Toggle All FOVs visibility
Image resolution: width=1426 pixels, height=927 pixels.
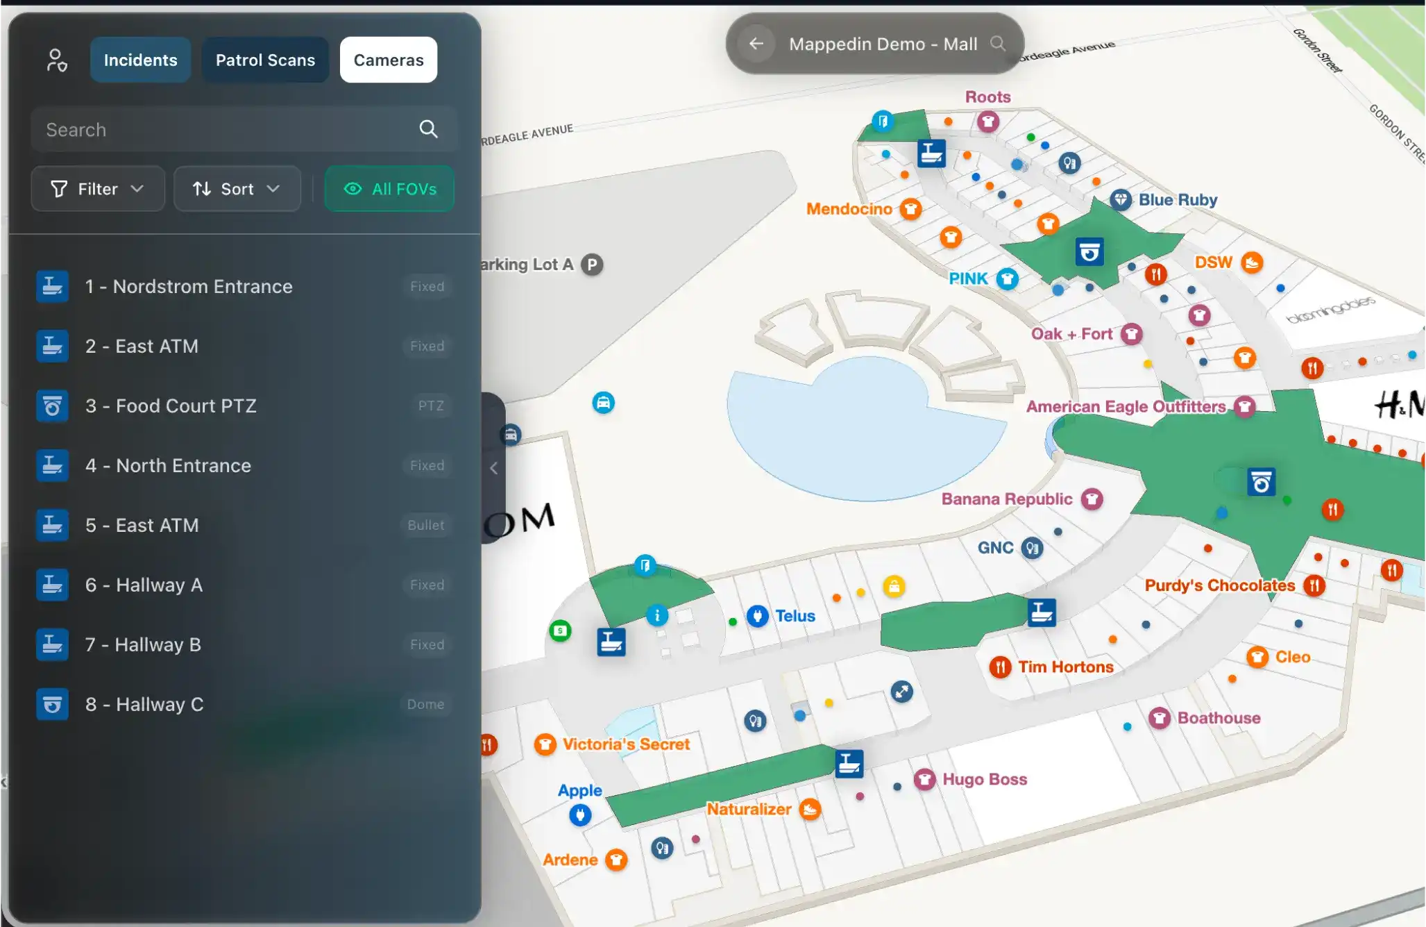pos(389,189)
